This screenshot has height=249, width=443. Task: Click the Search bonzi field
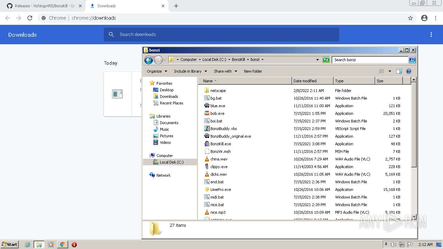370,60
